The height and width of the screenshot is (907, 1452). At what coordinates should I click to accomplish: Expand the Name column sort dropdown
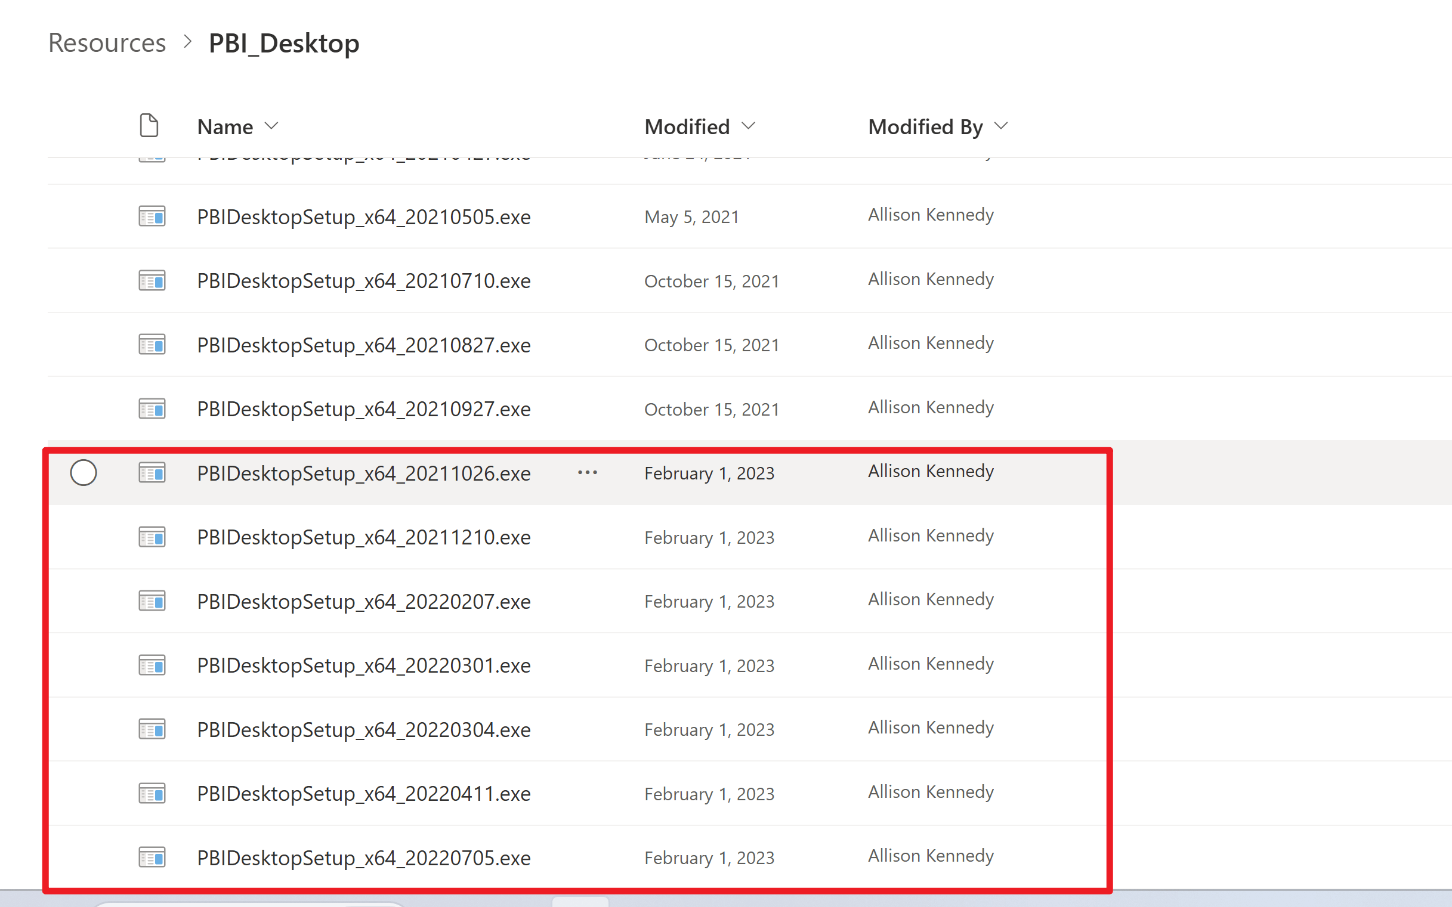point(272,126)
